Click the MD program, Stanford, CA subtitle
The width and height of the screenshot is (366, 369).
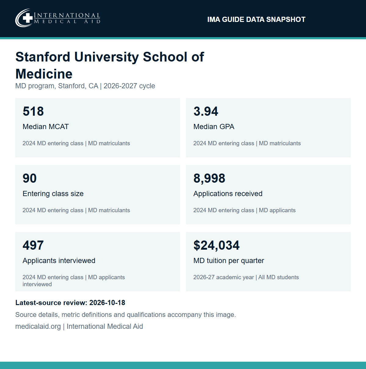coord(85,86)
